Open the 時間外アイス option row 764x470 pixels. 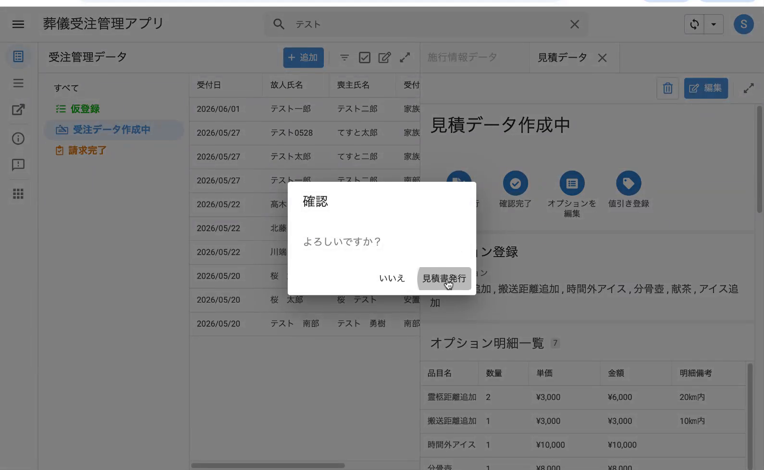pyautogui.click(x=583, y=445)
